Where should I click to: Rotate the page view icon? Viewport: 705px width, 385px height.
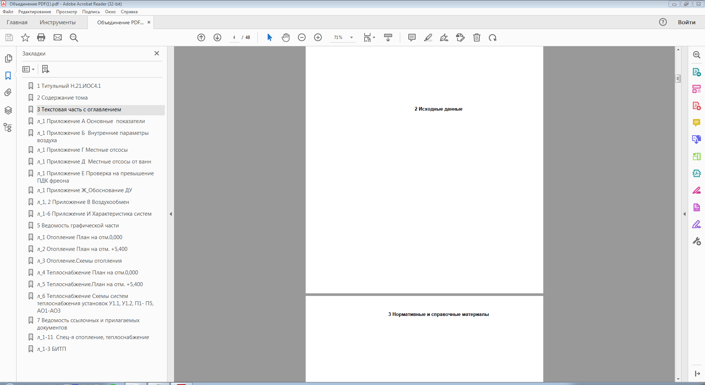493,37
